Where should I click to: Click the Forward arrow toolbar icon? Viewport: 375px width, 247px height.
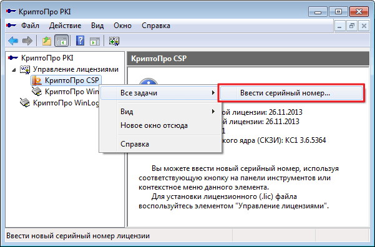click(x=27, y=41)
